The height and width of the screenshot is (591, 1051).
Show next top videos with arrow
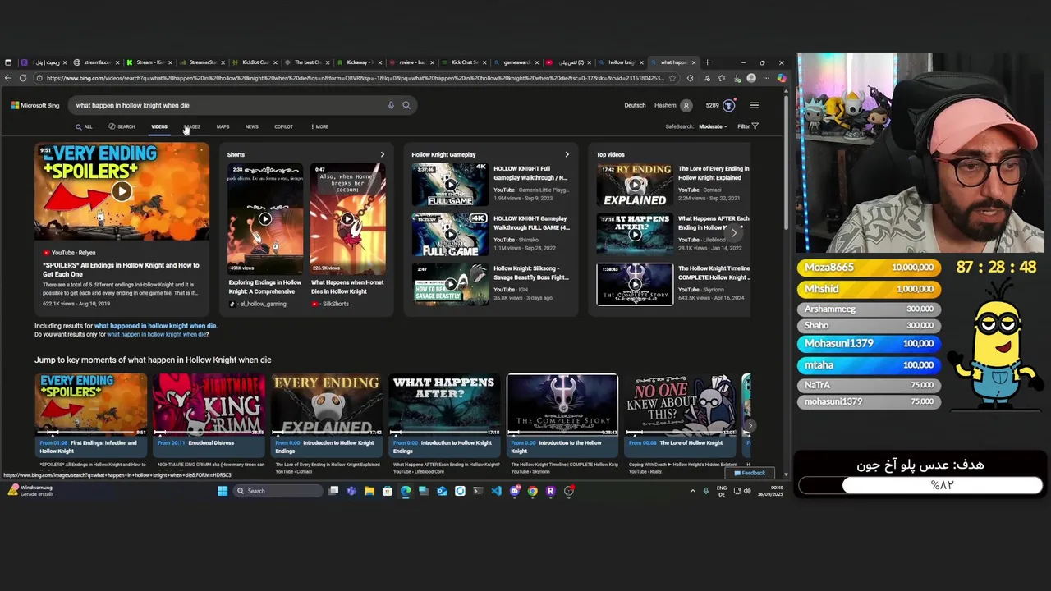(734, 233)
